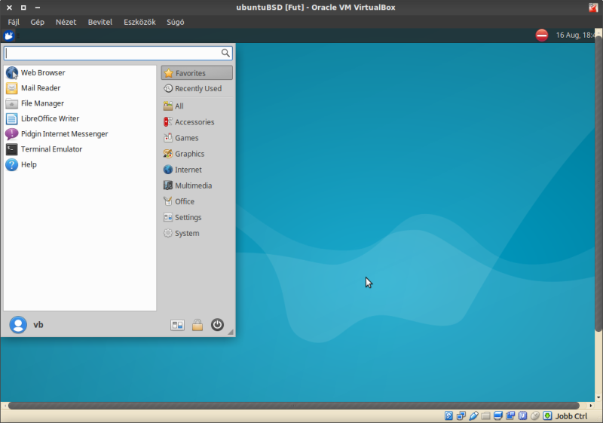Open the Games category
Image resolution: width=603 pixels, height=423 pixels.
coord(197,138)
